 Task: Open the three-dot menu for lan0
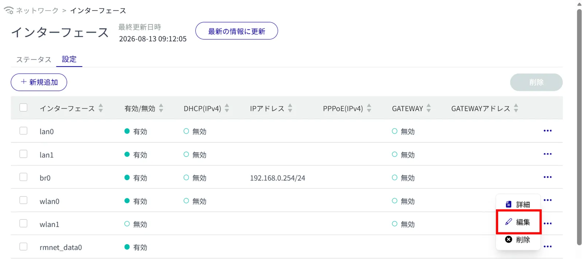point(547,131)
